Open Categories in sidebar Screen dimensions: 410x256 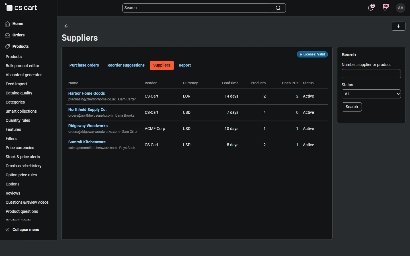pyautogui.click(x=15, y=102)
